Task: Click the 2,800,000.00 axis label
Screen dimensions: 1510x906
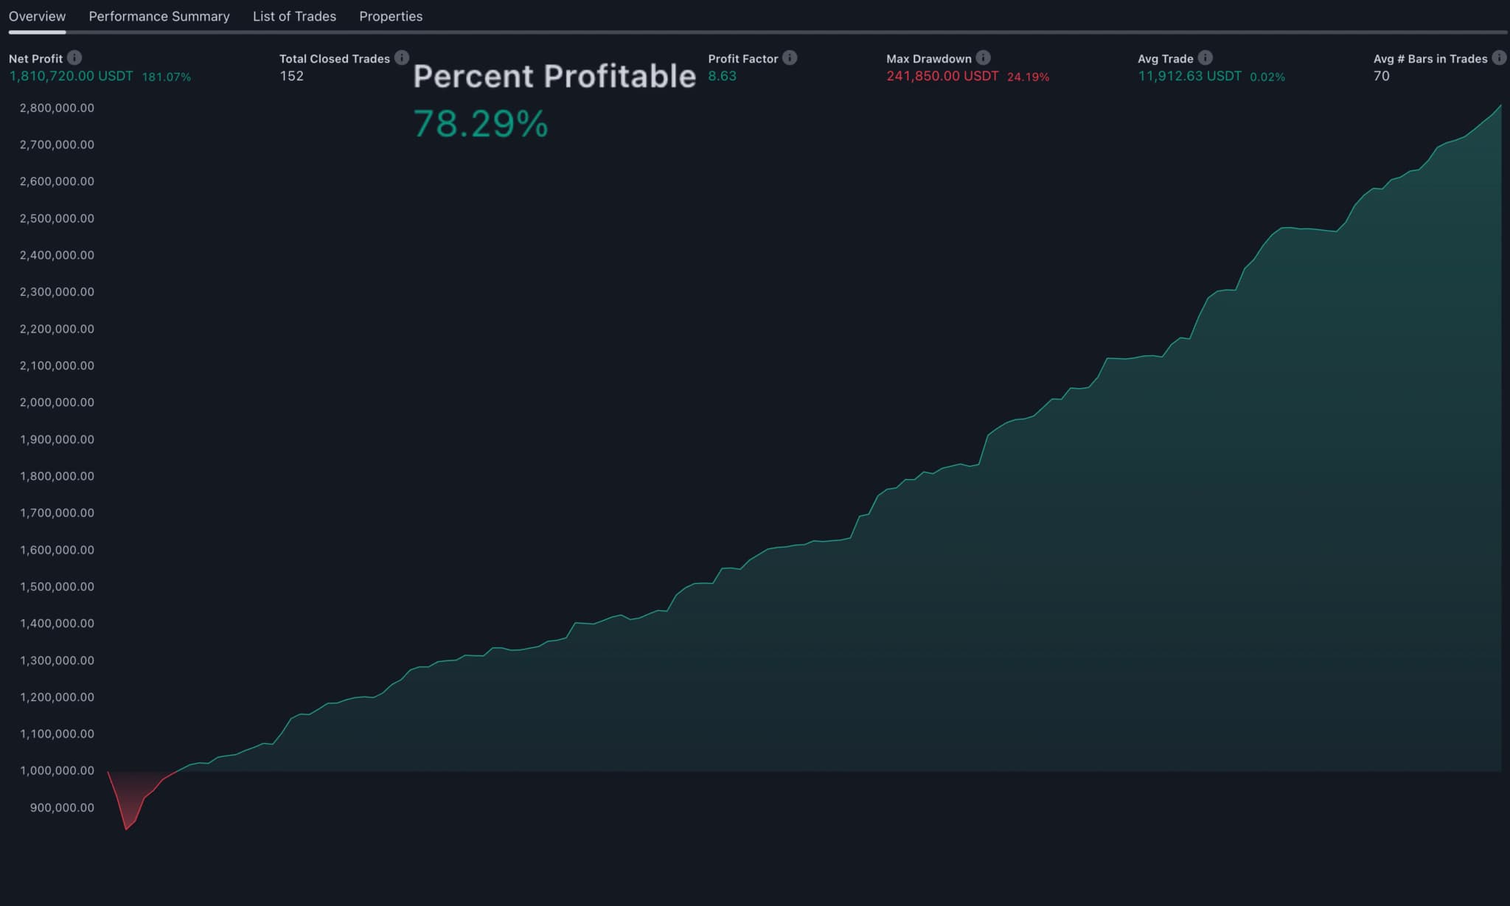Action: [56, 108]
